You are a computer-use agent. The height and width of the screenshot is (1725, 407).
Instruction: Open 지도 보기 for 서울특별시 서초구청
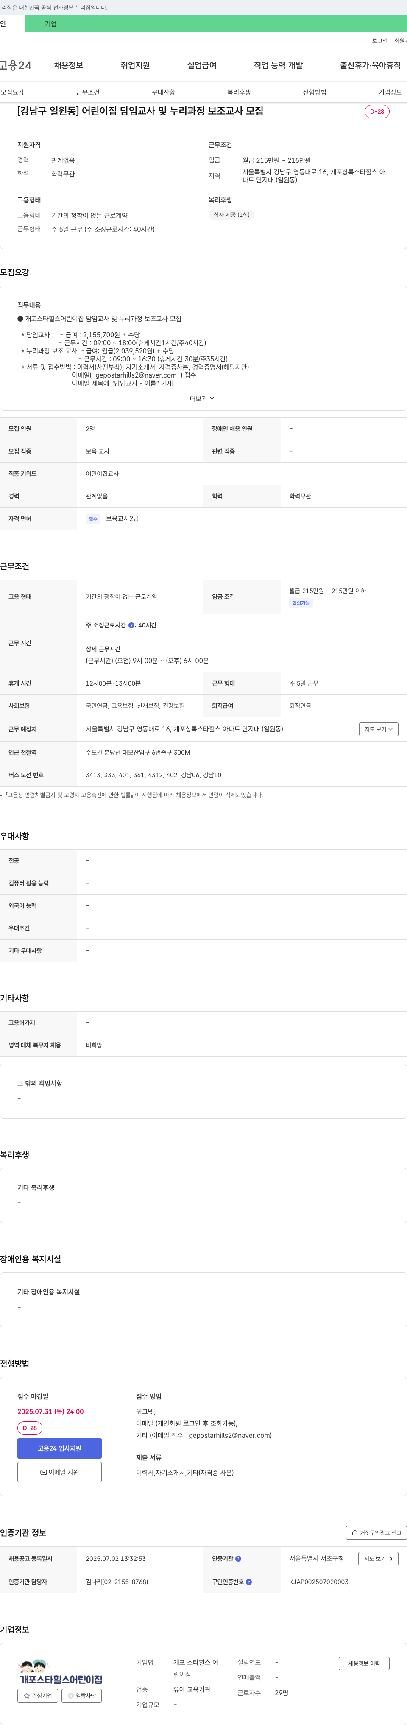378,1559
